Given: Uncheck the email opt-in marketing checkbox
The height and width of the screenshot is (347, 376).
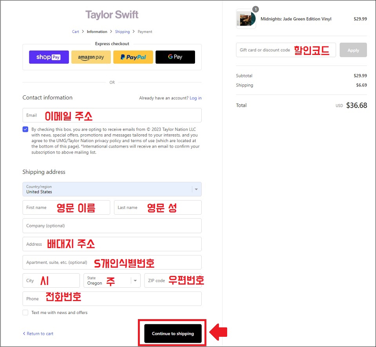Looking at the screenshot, I should point(25,129).
